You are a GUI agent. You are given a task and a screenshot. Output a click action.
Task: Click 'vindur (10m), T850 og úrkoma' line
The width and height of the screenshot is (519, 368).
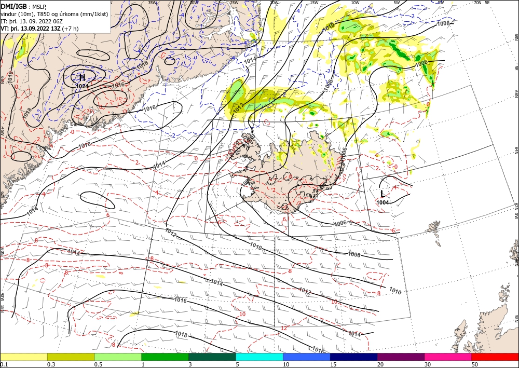[54, 13]
